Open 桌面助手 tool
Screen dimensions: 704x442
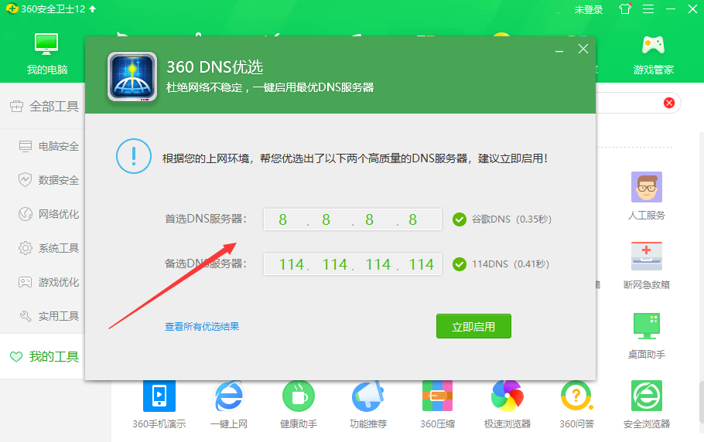(x=647, y=335)
